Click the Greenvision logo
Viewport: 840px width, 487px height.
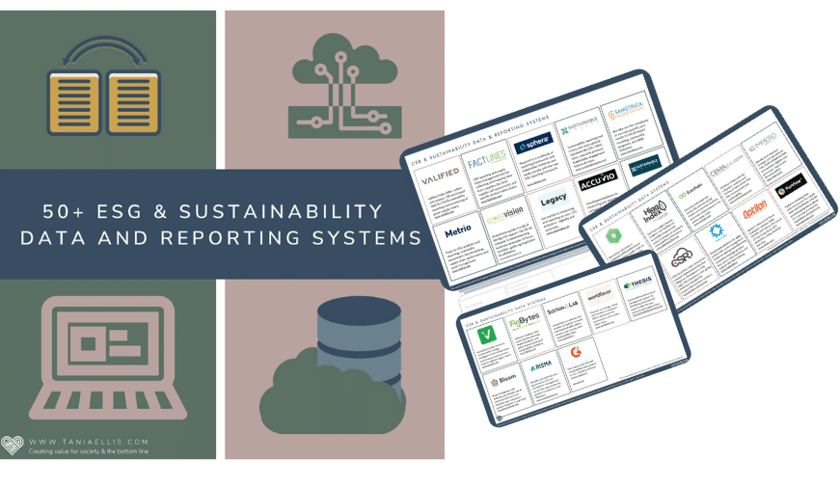[x=505, y=215]
